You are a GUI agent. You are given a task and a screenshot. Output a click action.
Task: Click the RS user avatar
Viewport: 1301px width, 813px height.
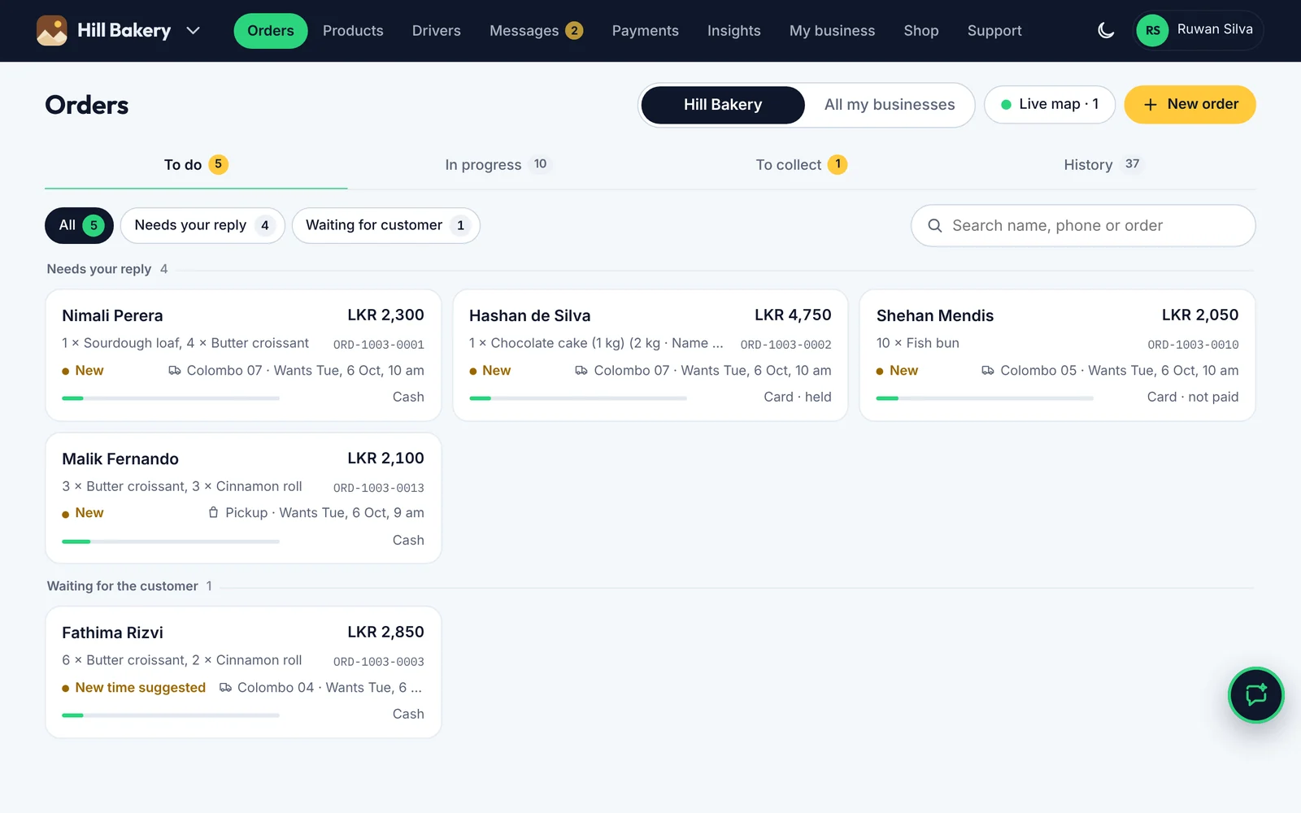pos(1152,31)
